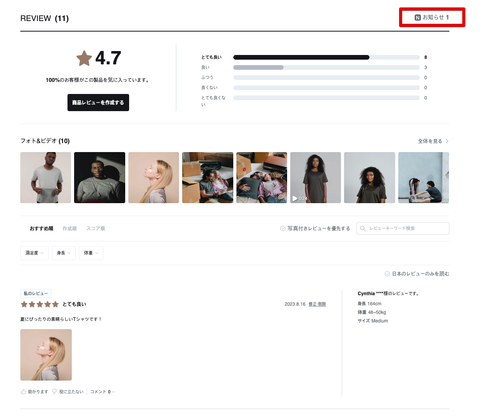The image size is (488, 418).
Task: Click the お知らせ notice N icon
Action: tap(417, 18)
